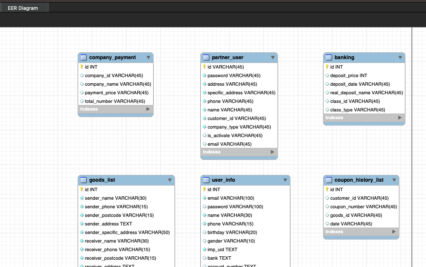Screen dimensions: 426x267
Task: Select coupon_number column in coupon_history_list
Action: pos(363,207)
